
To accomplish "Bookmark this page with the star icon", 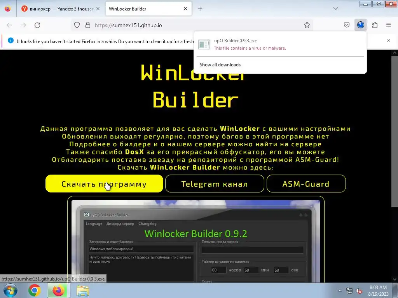I will pos(307,25).
